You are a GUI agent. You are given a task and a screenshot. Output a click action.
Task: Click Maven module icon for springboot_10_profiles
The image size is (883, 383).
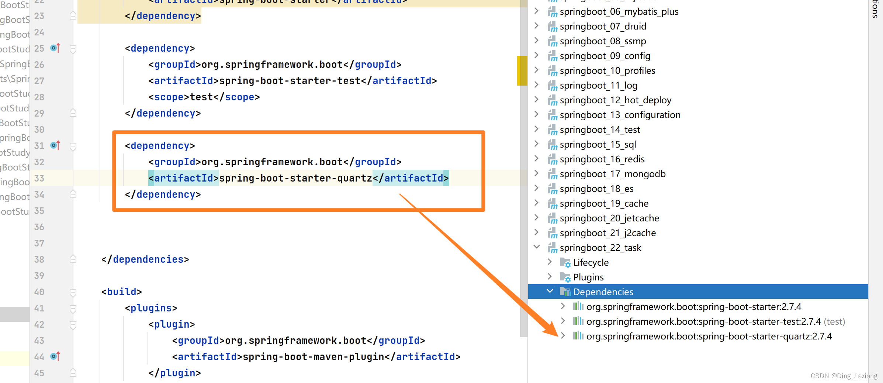tap(553, 71)
